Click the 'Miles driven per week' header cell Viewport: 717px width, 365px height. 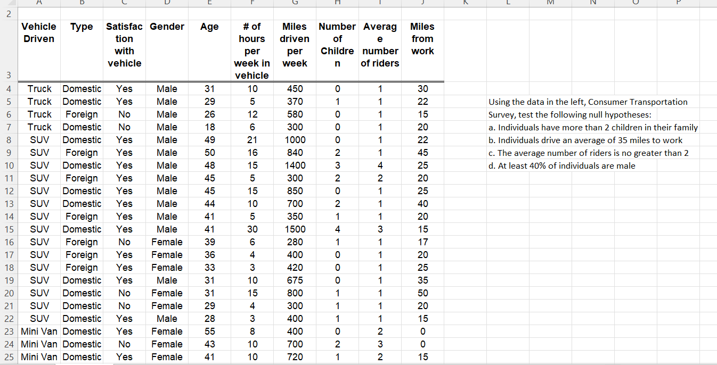pyautogui.click(x=295, y=51)
